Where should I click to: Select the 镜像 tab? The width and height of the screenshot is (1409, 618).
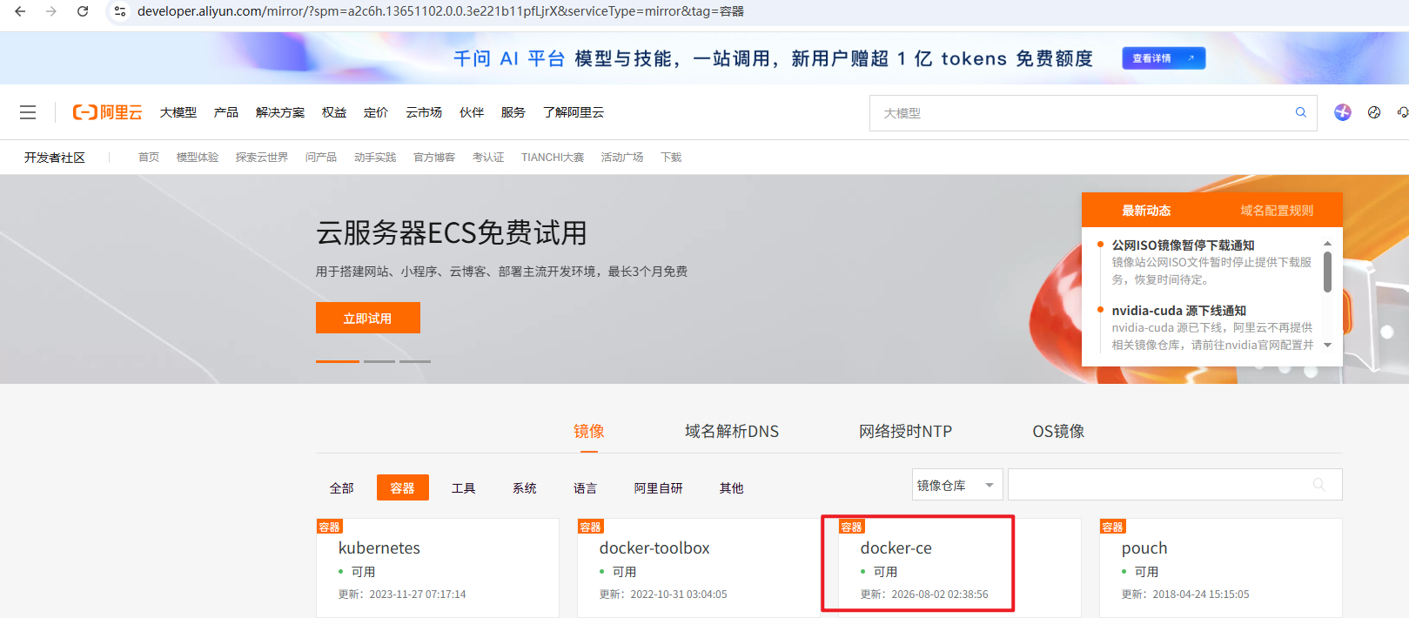point(589,431)
